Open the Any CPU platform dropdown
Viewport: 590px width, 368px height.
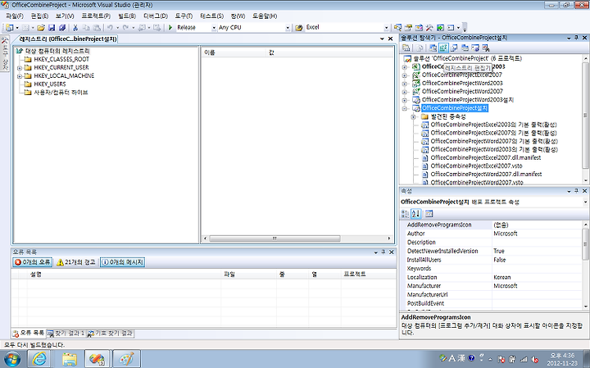(x=288, y=28)
